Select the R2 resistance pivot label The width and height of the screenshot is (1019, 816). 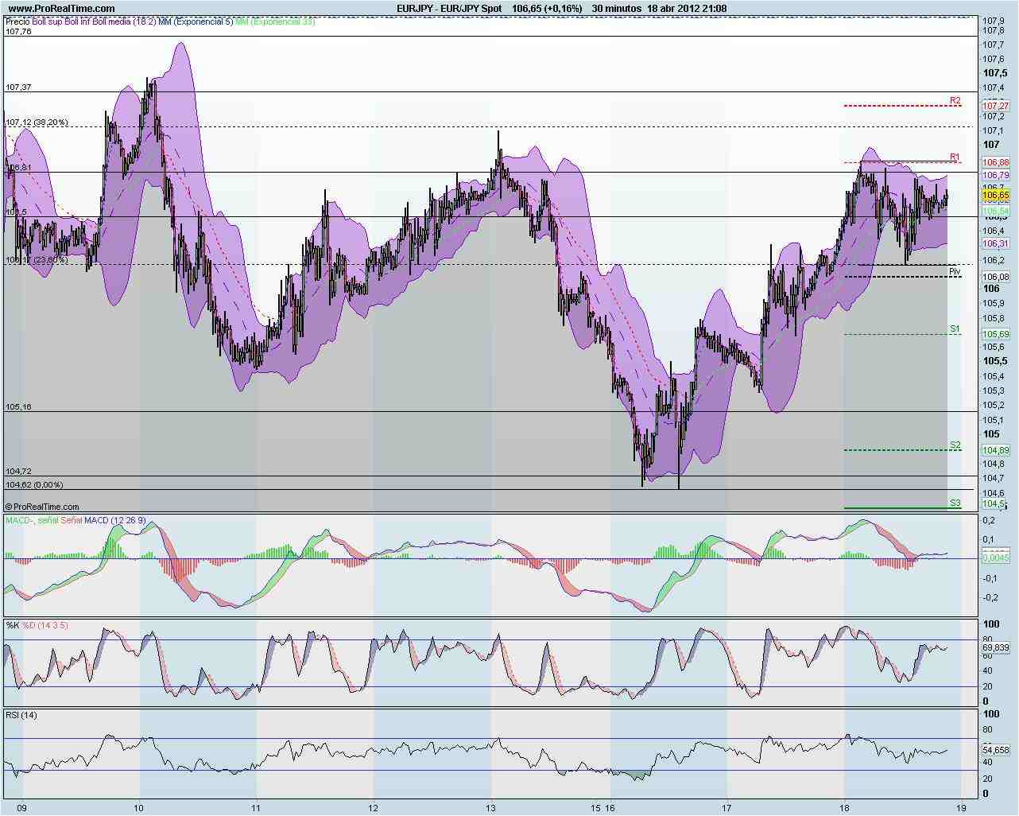[x=955, y=100]
